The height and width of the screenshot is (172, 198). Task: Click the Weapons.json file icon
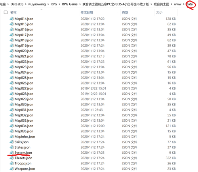(x=11, y=169)
